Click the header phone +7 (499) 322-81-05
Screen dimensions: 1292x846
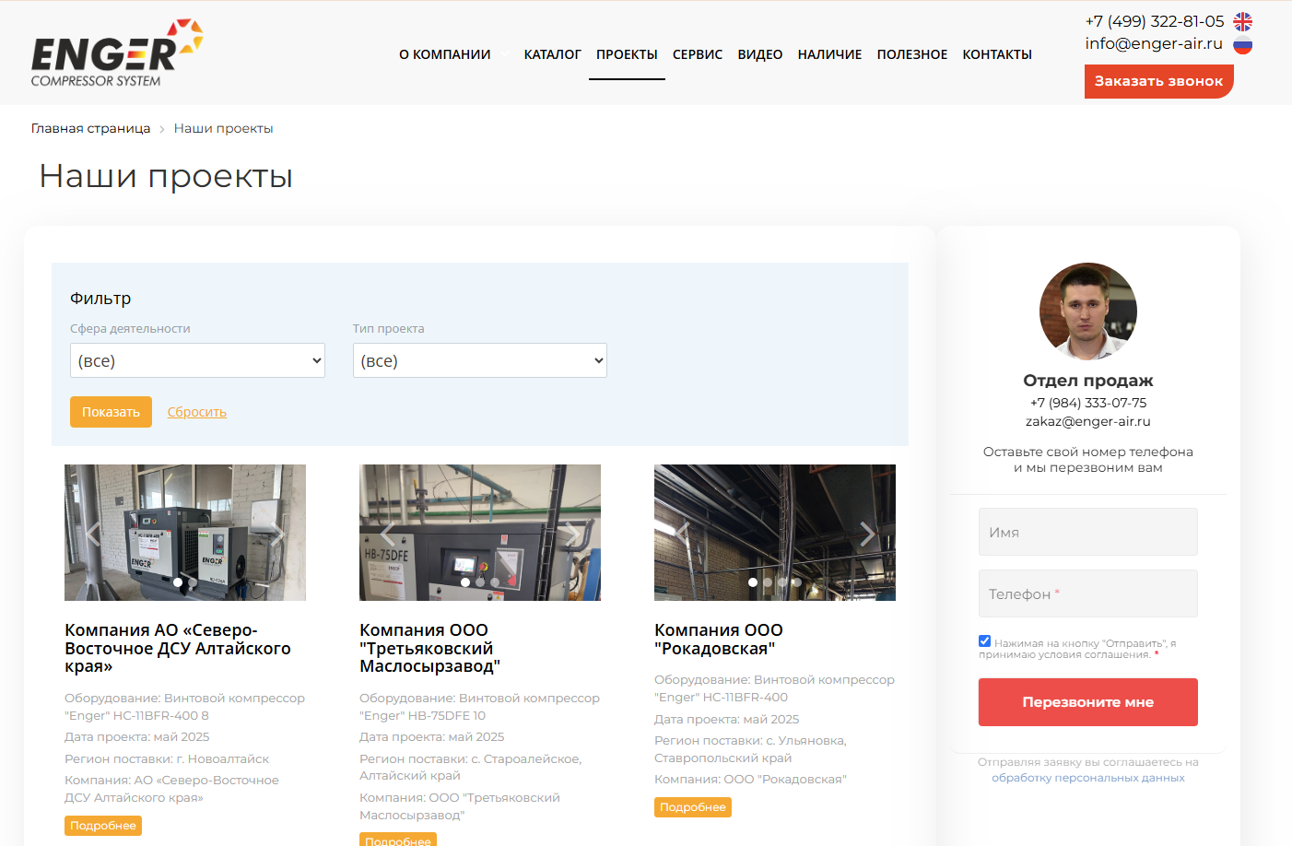[x=1155, y=21]
